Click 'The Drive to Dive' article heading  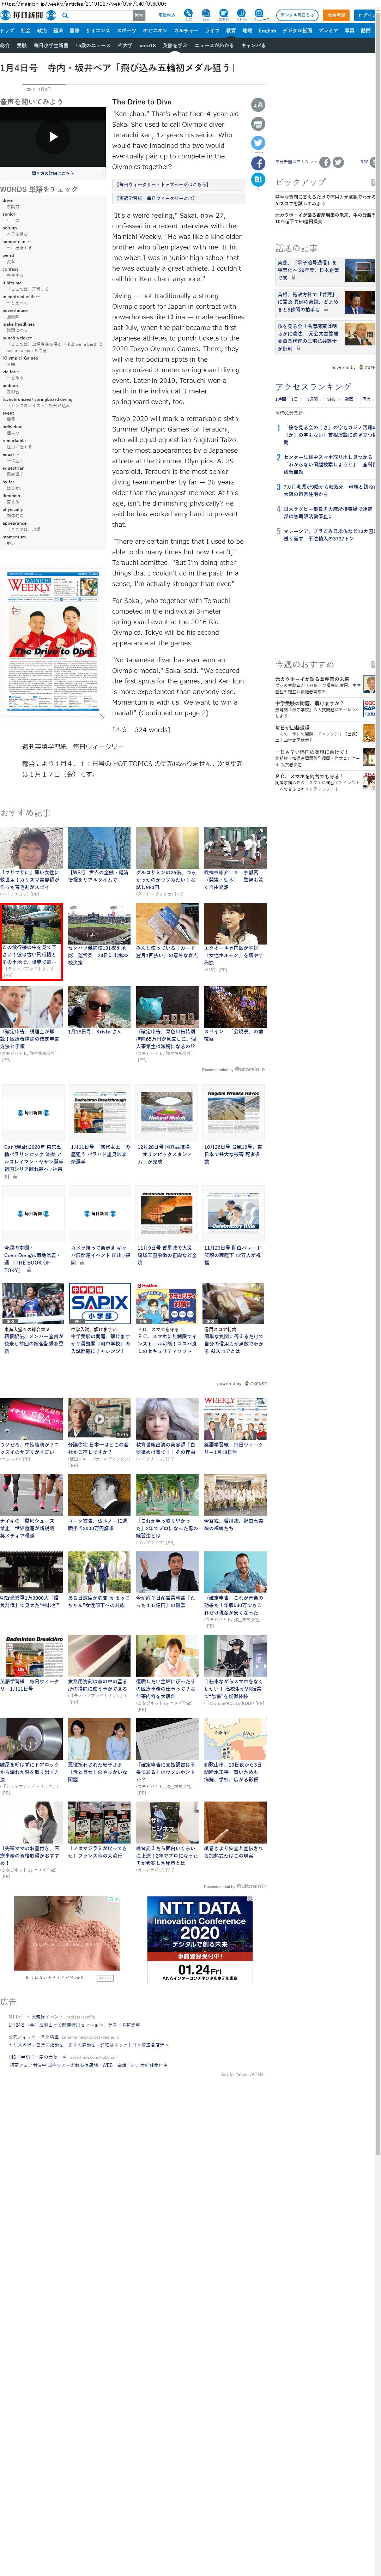[x=142, y=102]
